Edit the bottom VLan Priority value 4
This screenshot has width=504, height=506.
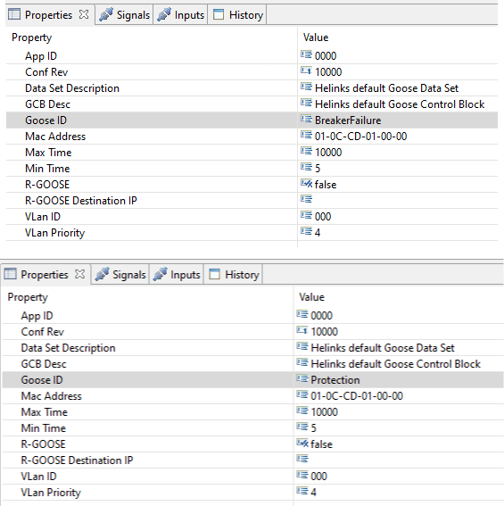(313, 493)
